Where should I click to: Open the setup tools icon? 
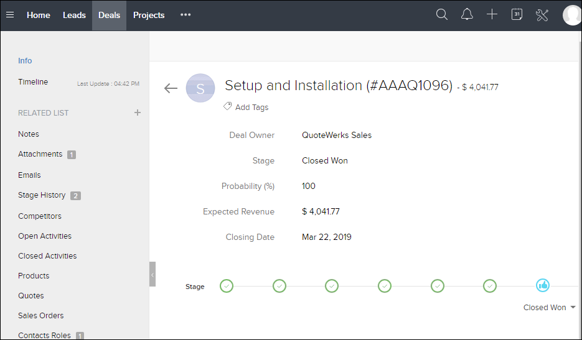(x=542, y=15)
